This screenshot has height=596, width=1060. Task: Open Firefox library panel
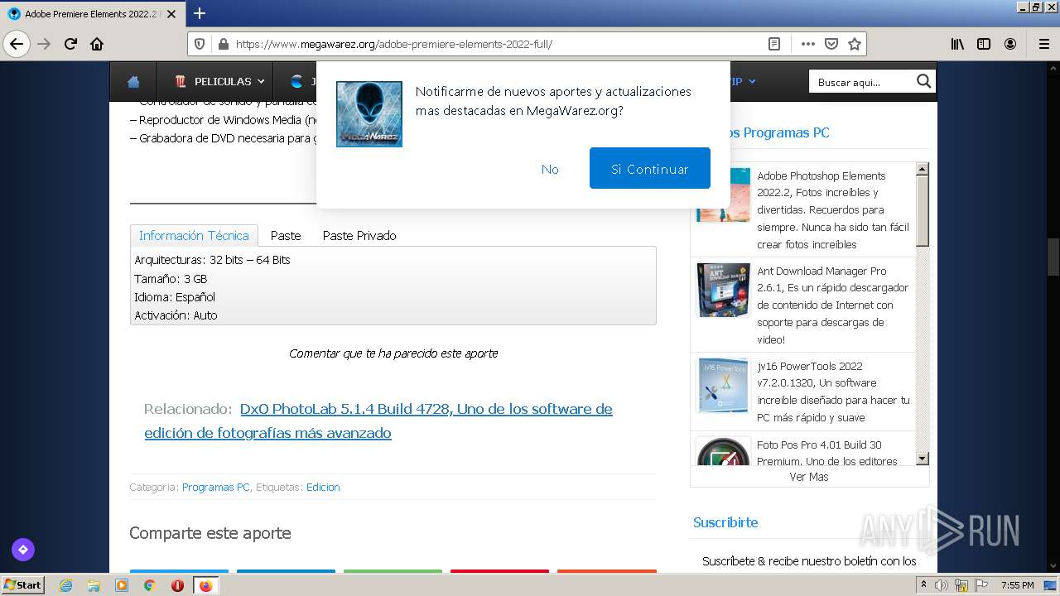(957, 44)
